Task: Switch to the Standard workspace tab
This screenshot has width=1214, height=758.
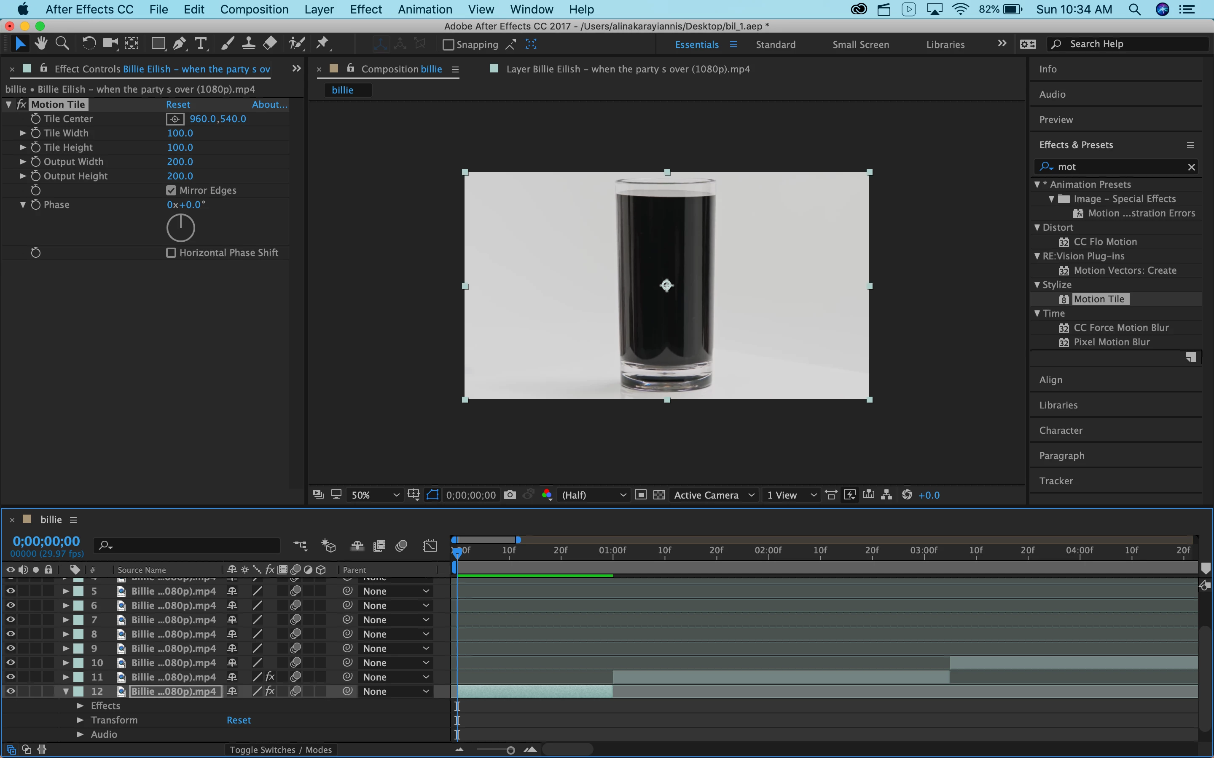Action: pyautogui.click(x=775, y=44)
